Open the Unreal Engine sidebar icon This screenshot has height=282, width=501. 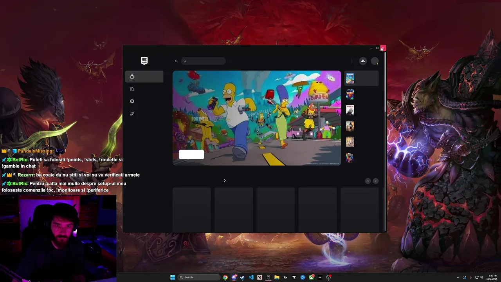(132, 101)
